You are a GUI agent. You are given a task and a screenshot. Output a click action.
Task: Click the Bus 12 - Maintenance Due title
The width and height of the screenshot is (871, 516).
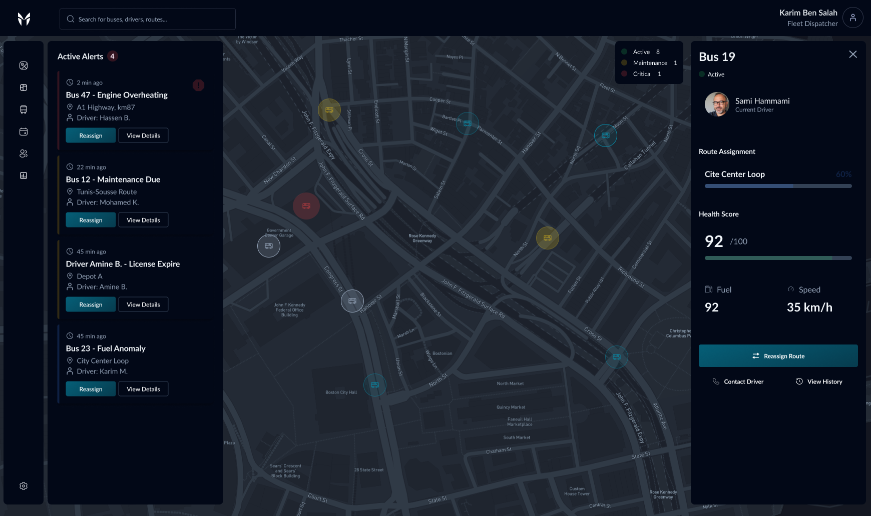pyautogui.click(x=113, y=179)
